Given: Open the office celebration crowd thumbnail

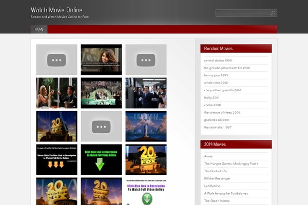Looking at the screenshot, I should pyautogui.click(x=146, y=93).
